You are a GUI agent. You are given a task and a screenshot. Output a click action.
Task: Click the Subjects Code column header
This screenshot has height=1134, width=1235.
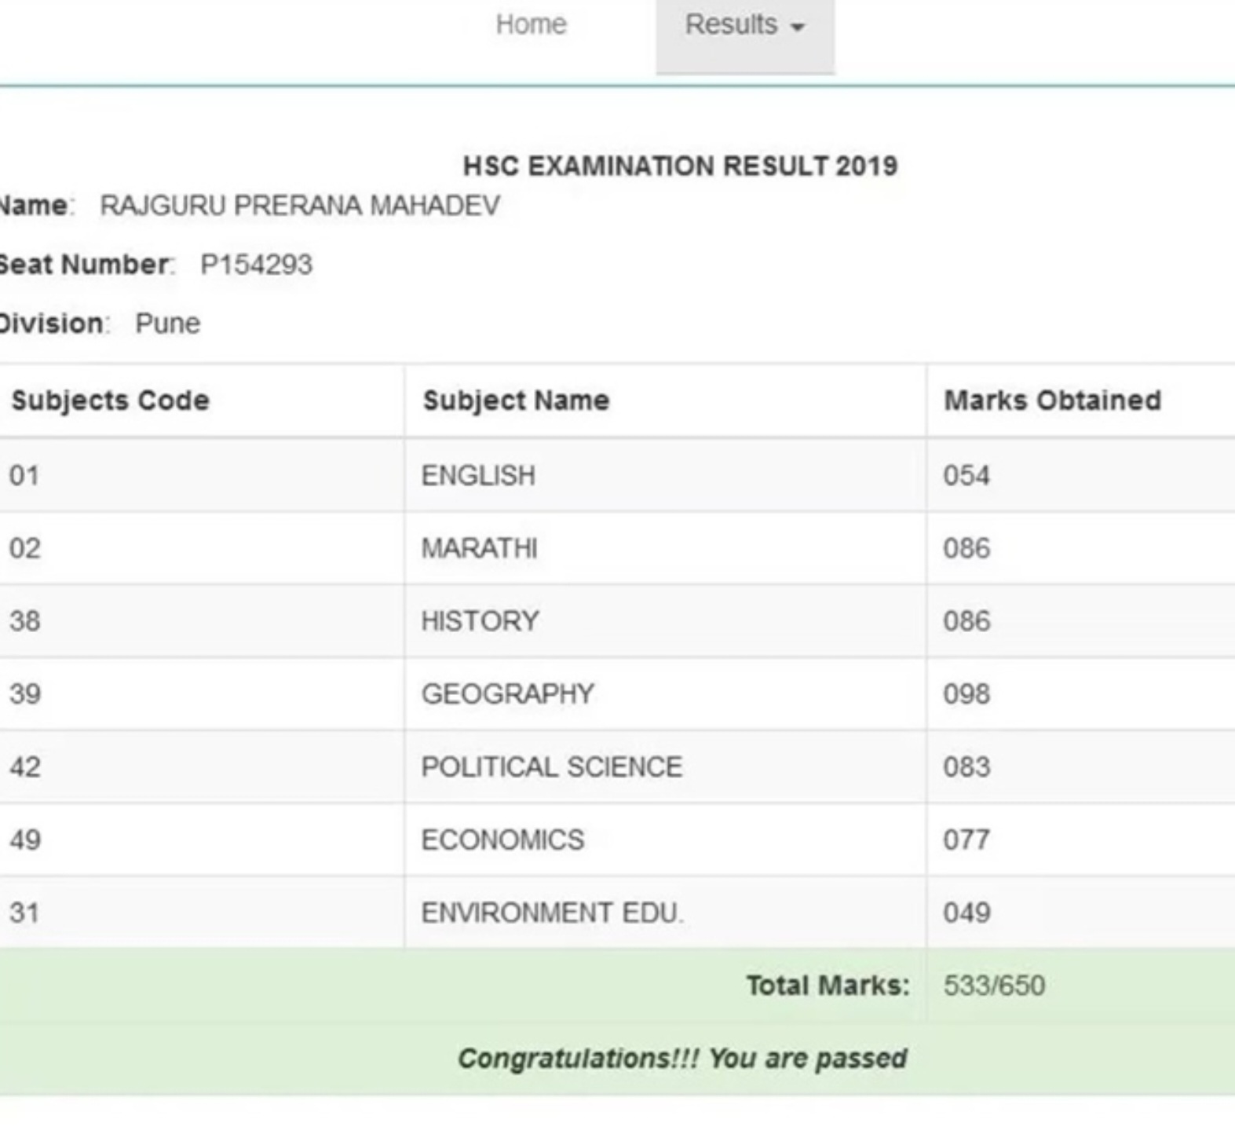[x=111, y=401]
